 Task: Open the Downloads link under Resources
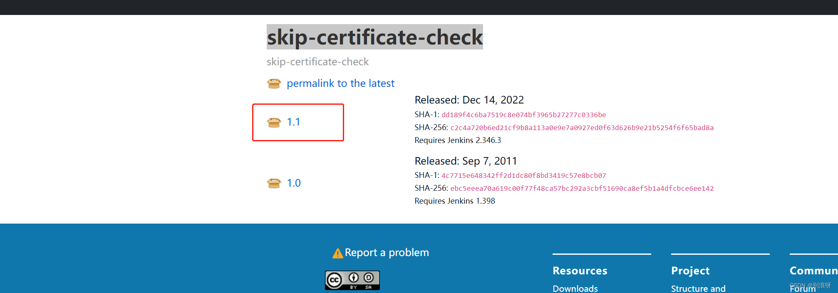point(575,288)
